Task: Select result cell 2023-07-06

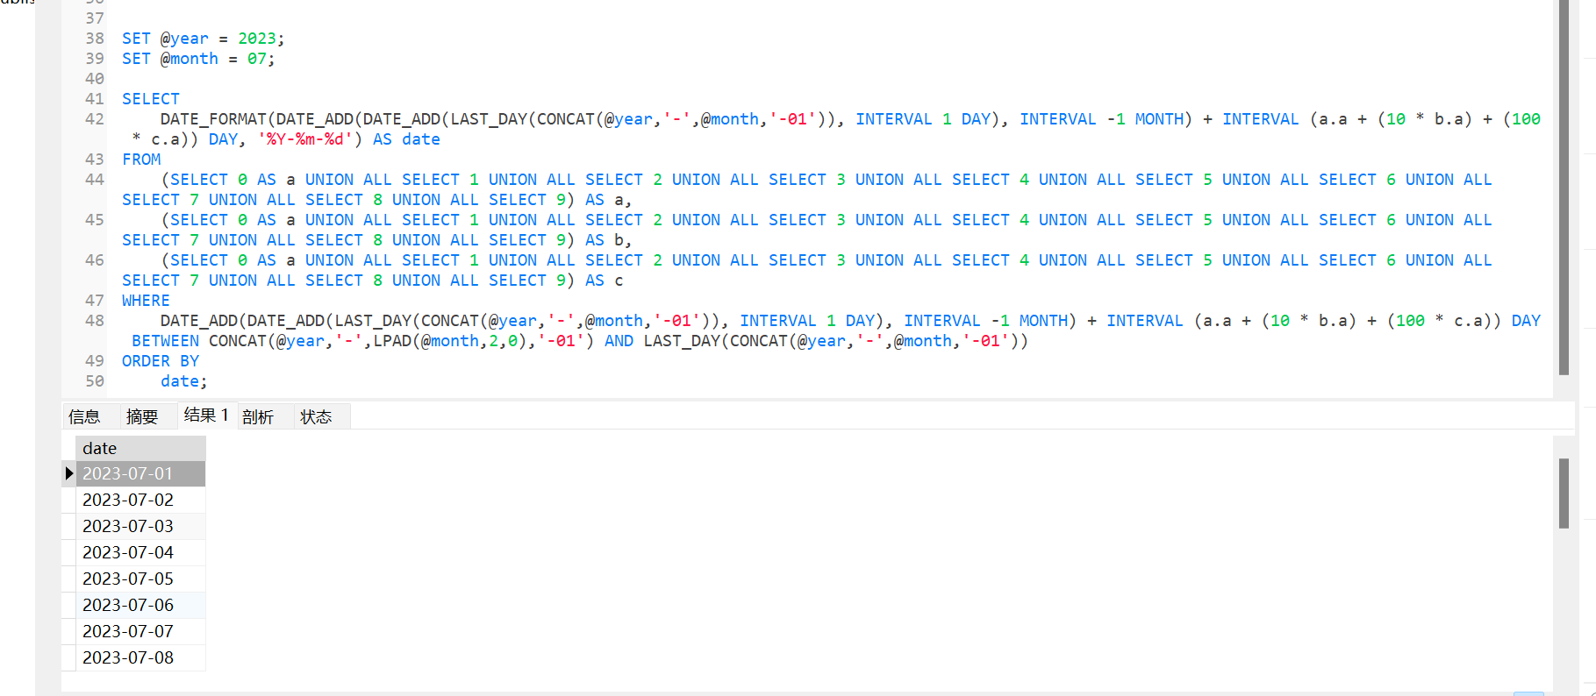Action: pyautogui.click(x=140, y=605)
